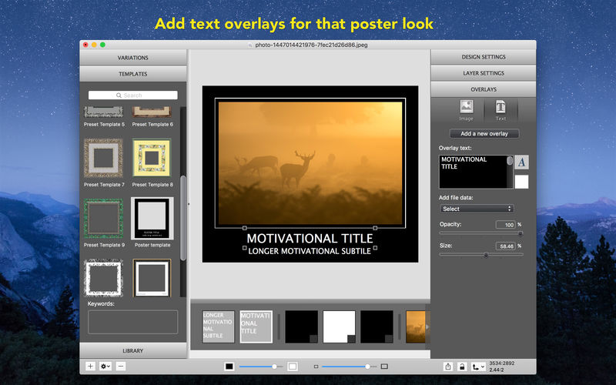
Task: Click the share export icon
Action: click(448, 367)
